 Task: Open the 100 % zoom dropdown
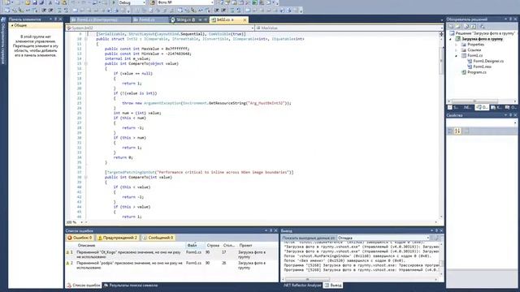pyautogui.click(x=82, y=222)
